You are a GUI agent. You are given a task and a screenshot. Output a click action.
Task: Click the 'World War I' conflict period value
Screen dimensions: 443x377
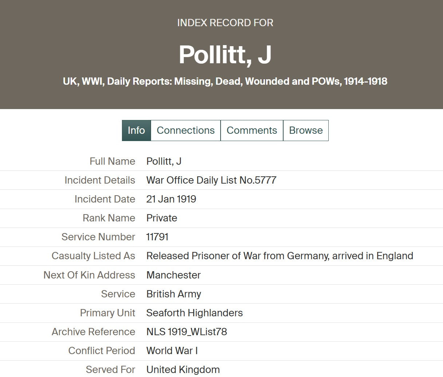tap(172, 351)
